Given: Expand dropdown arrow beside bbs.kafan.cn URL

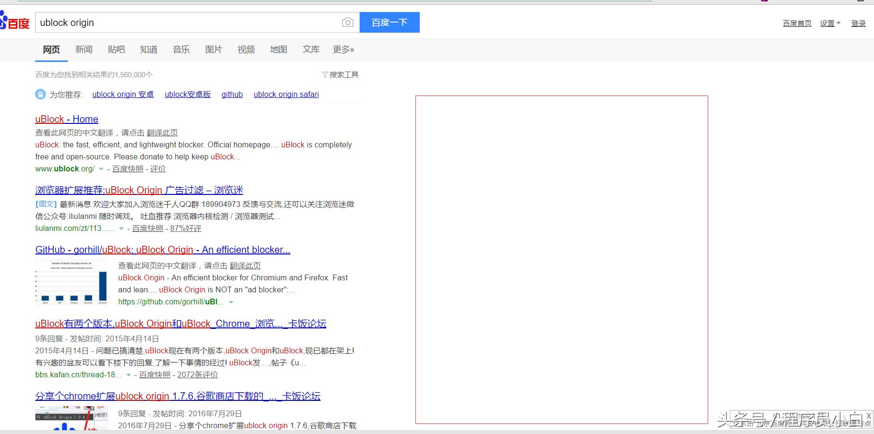Looking at the screenshot, I should [128, 375].
